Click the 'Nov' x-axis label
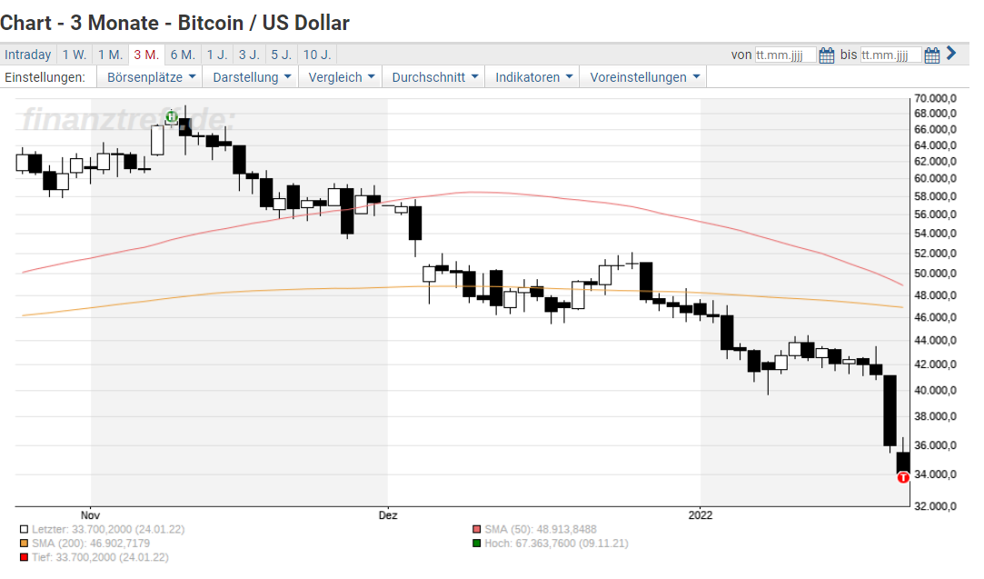The width and height of the screenshot is (984, 579). coord(90,515)
